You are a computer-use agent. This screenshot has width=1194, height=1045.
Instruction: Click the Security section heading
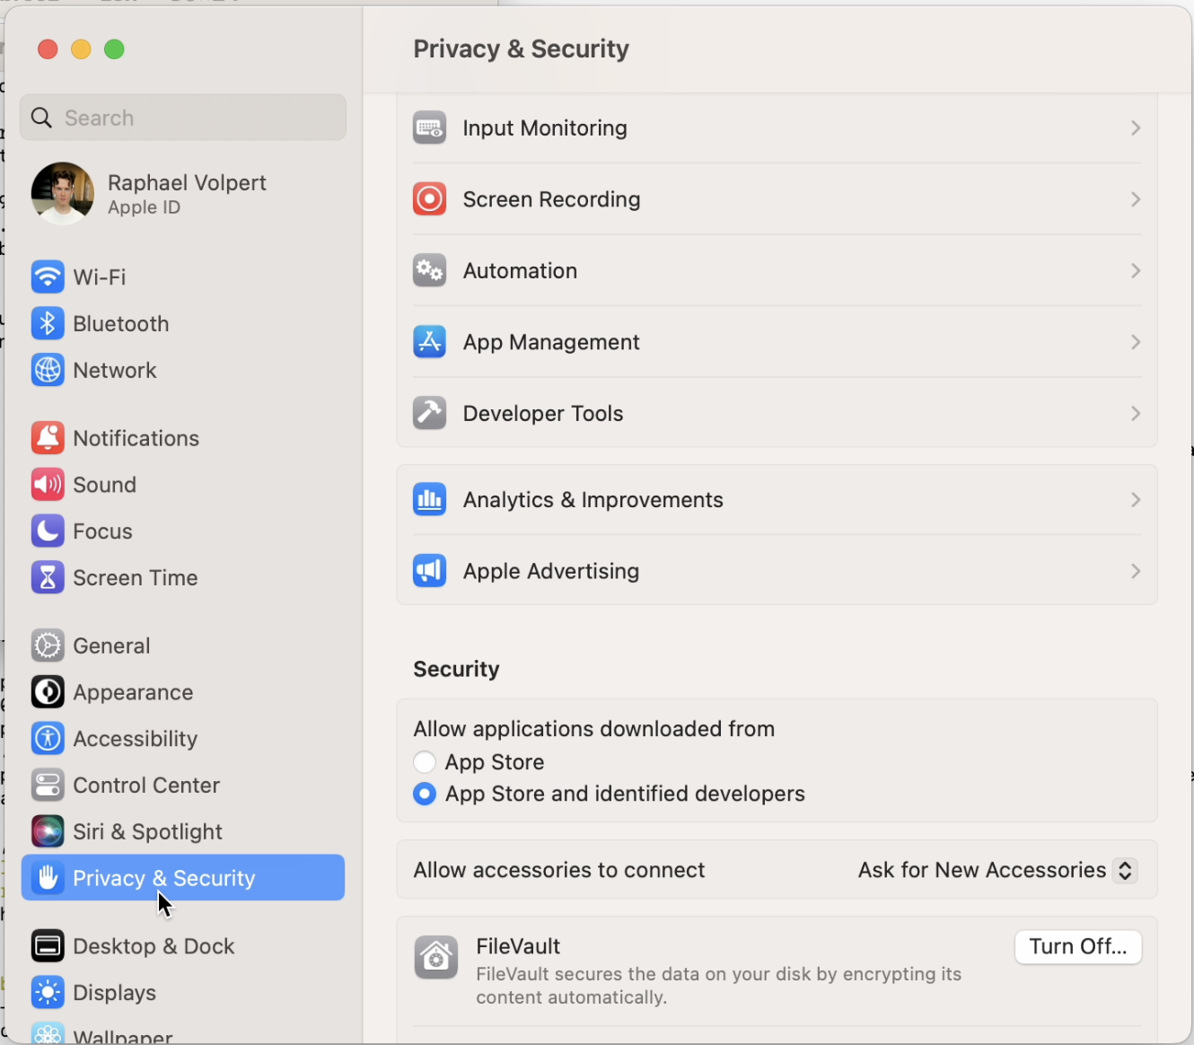pos(456,669)
